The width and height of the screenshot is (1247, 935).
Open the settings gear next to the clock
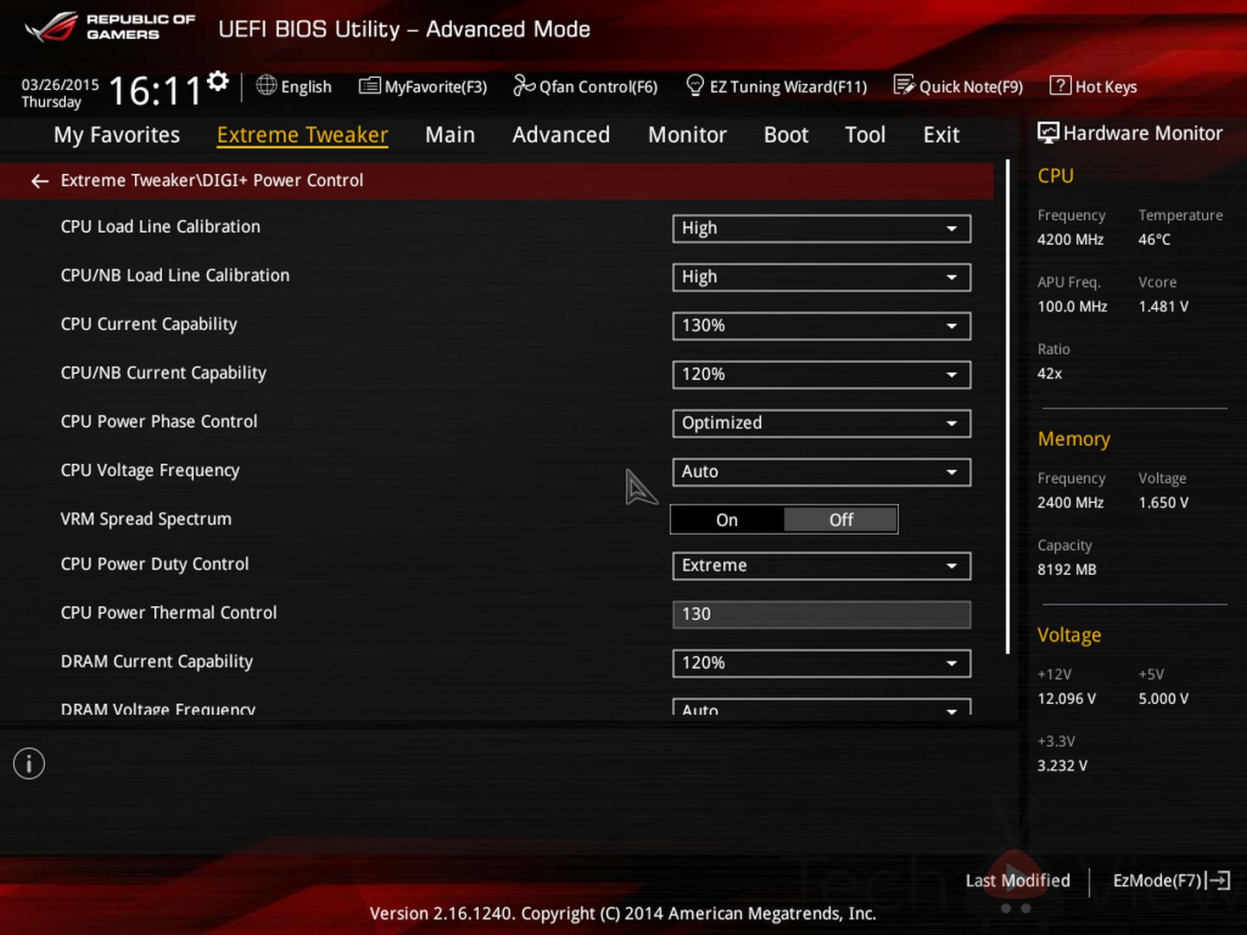click(218, 81)
